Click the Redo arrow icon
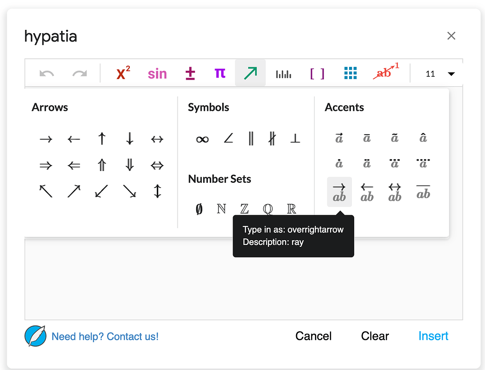Viewport: 485px width, 370px height. (x=79, y=72)
